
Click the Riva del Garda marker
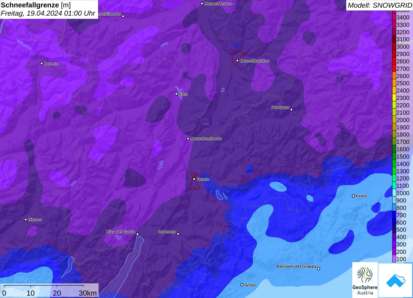point(137,234)
